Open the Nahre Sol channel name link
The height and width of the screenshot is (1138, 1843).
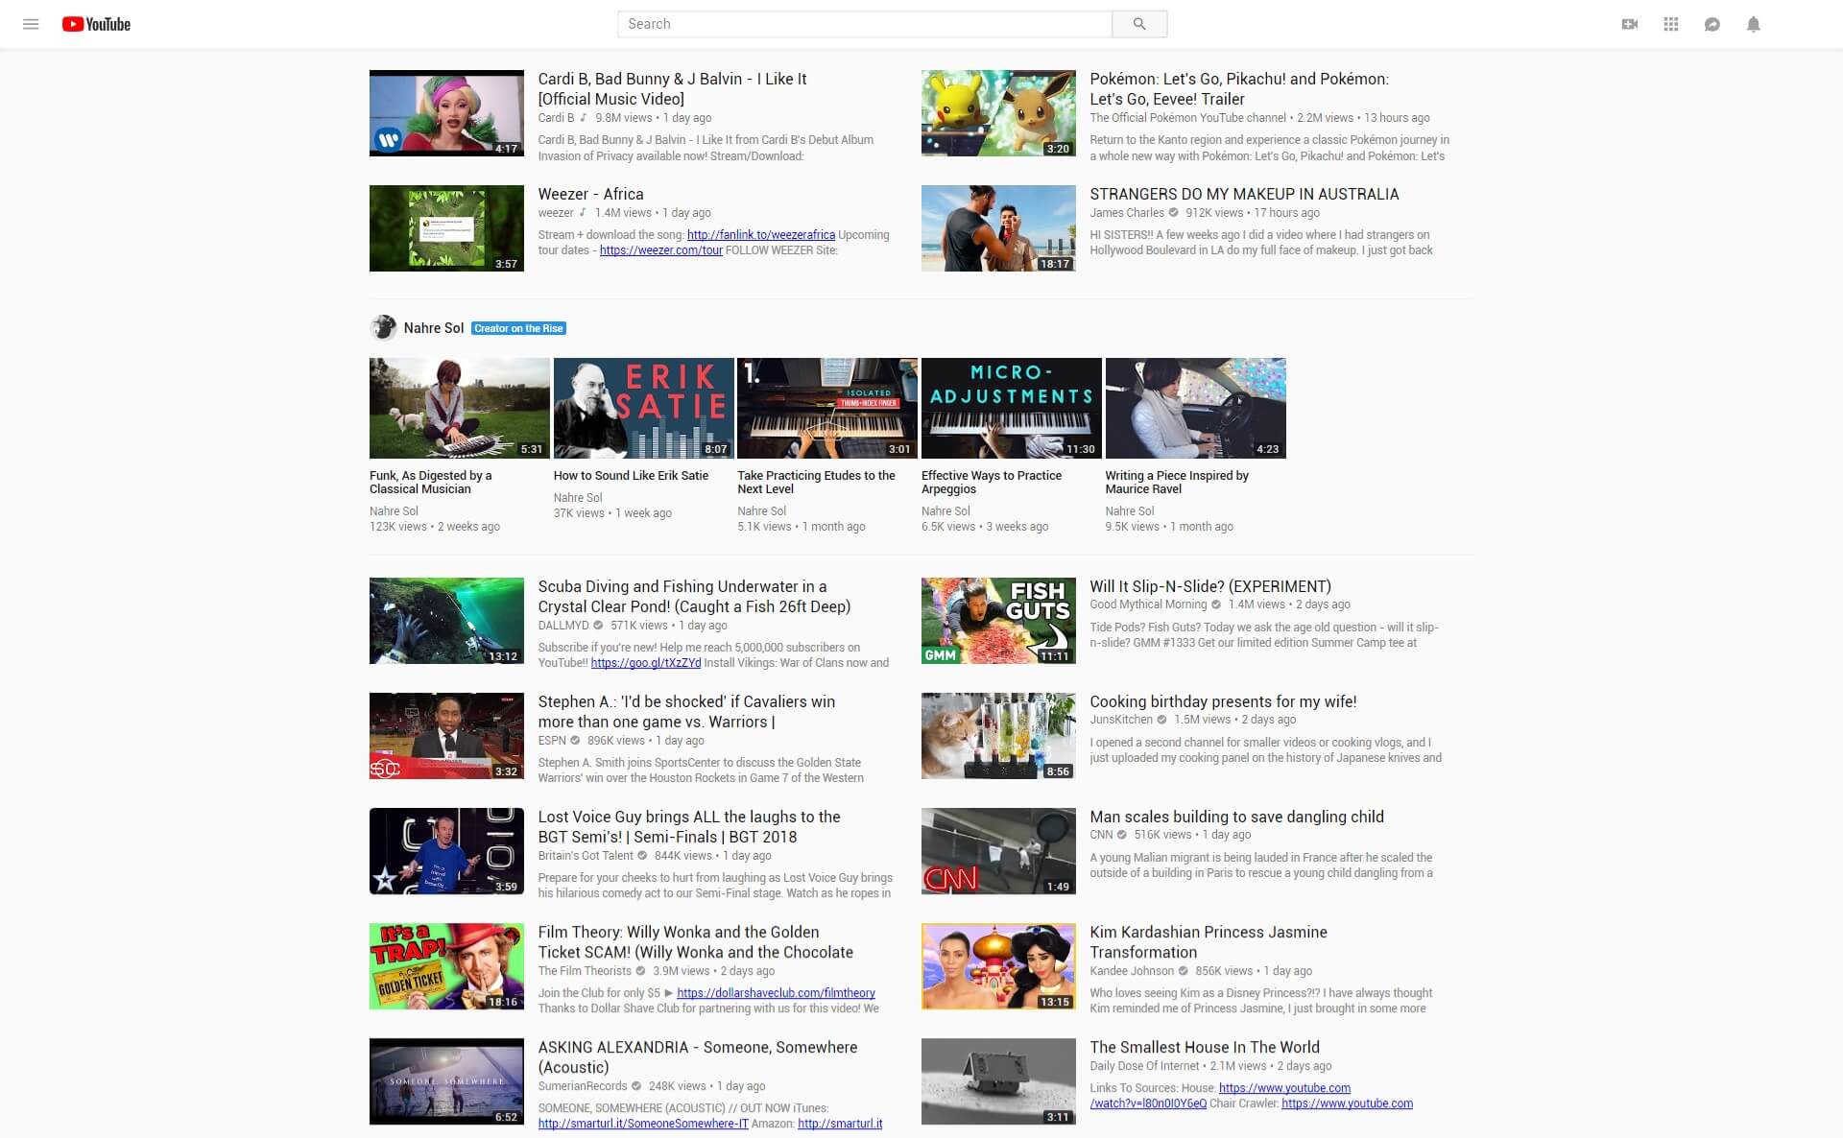pos(434,328)
